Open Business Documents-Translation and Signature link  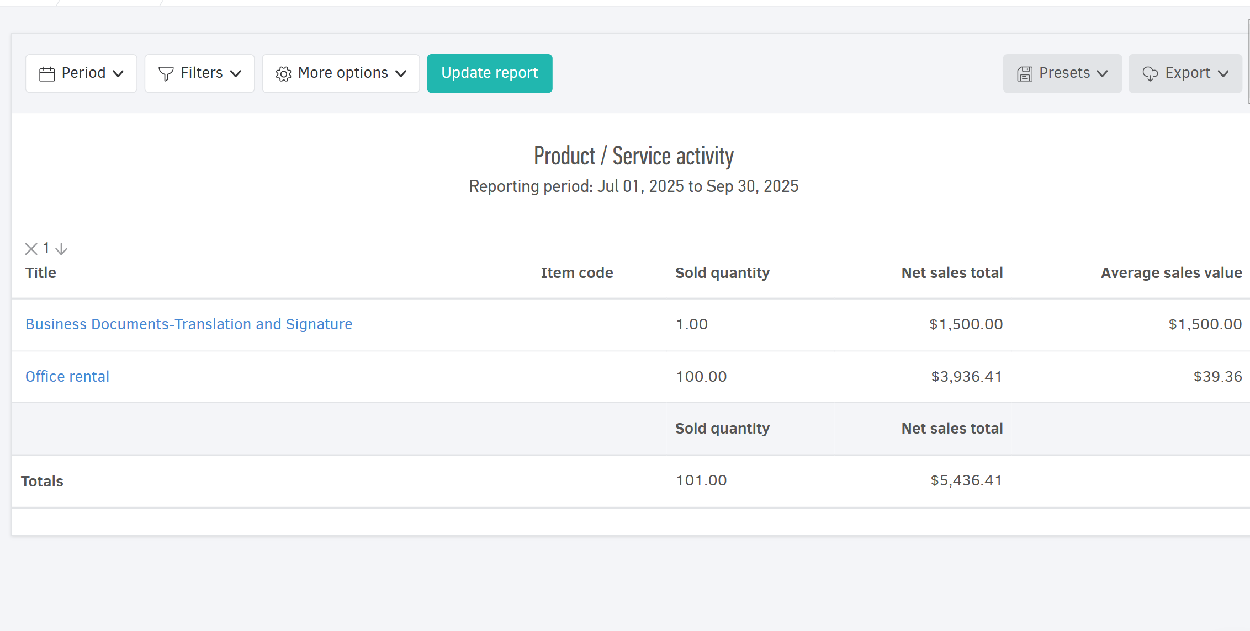tap(189, 324)
